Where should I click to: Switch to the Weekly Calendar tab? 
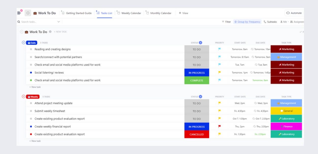click(x=131, y=13)
